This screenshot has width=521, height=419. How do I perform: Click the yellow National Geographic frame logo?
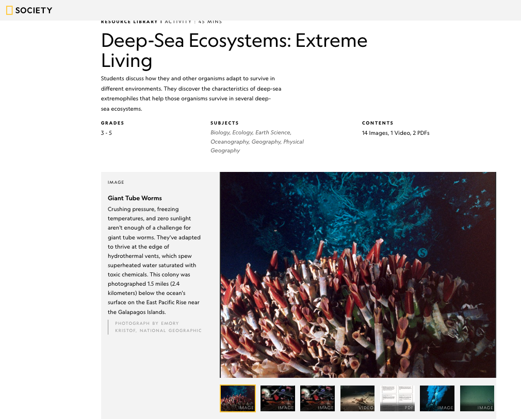click(9, 10)
